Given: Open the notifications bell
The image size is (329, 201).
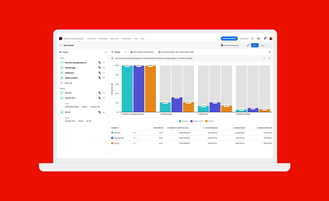Looking at the screenshot, I should (265, 38).
